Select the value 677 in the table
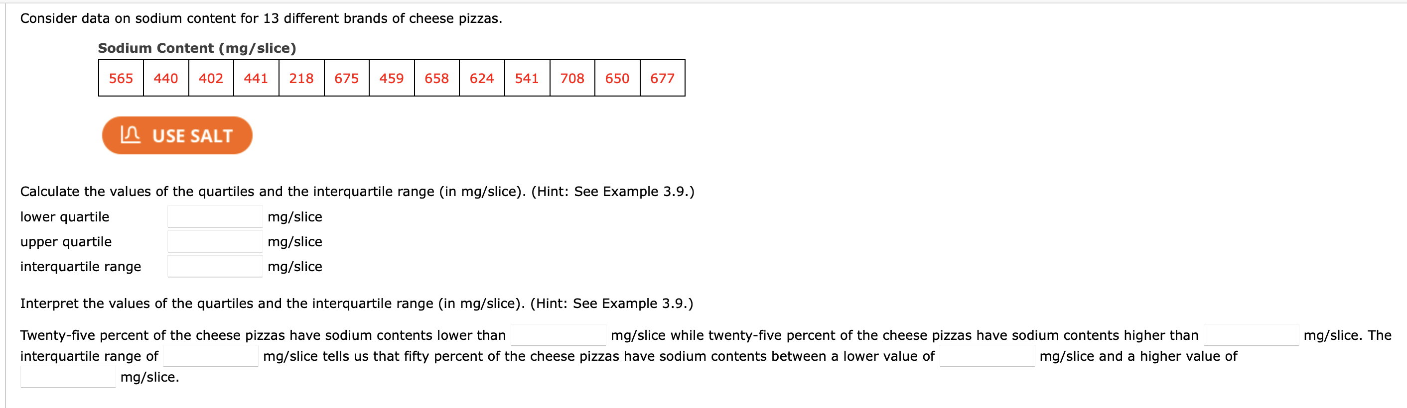Image resolution: width=1407 pixels, height=408 pixels. pyautogui.click(x=663, y=78)
